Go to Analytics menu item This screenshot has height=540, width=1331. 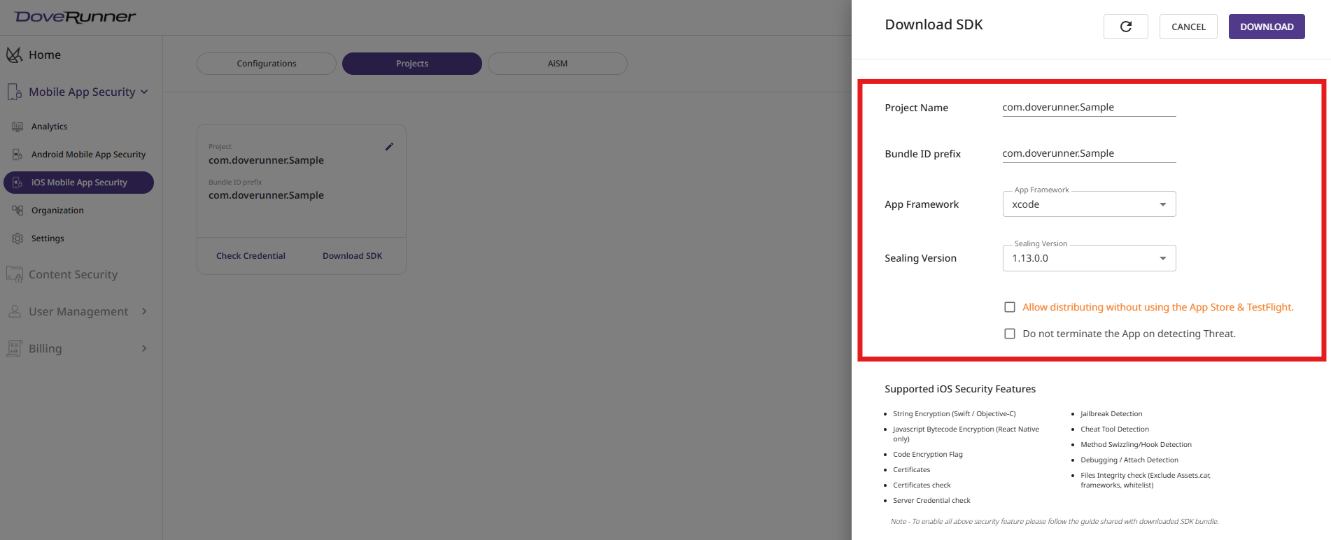coord(49,127)
